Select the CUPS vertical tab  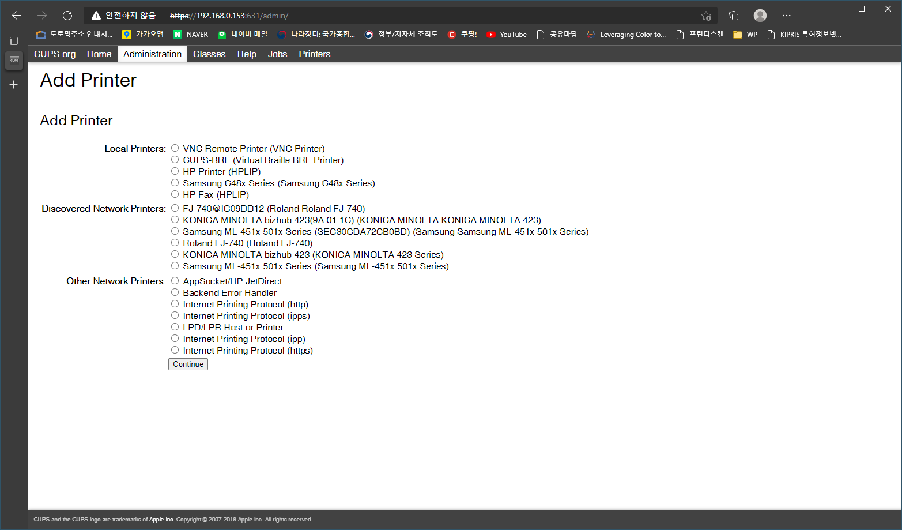coord(14,60)
